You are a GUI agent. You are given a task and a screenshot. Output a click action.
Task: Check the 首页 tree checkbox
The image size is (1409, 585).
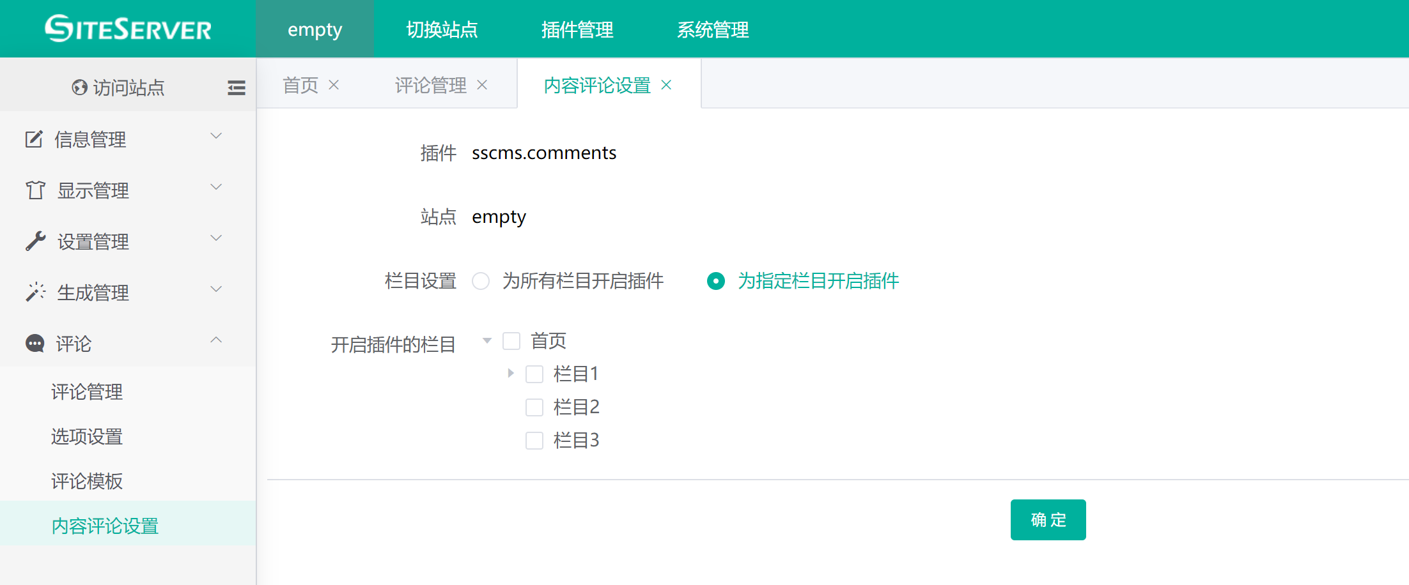click(x=511, y=341)
